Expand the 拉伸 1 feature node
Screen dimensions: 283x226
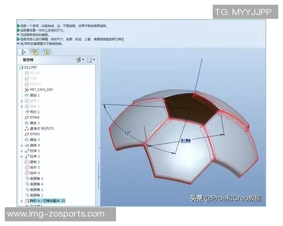(22, 151)
